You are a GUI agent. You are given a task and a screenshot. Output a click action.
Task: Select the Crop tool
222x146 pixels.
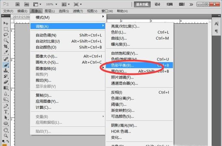pyautogui.click(x=6, y=46)
